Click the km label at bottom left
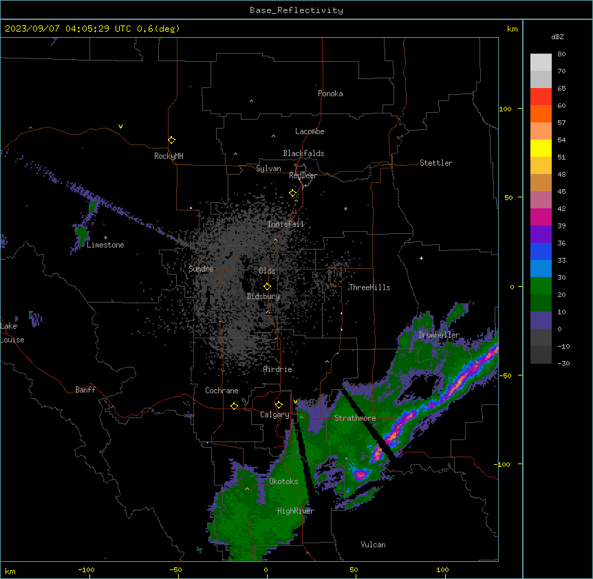Screen dimensions: 593x579 point(10,571)
